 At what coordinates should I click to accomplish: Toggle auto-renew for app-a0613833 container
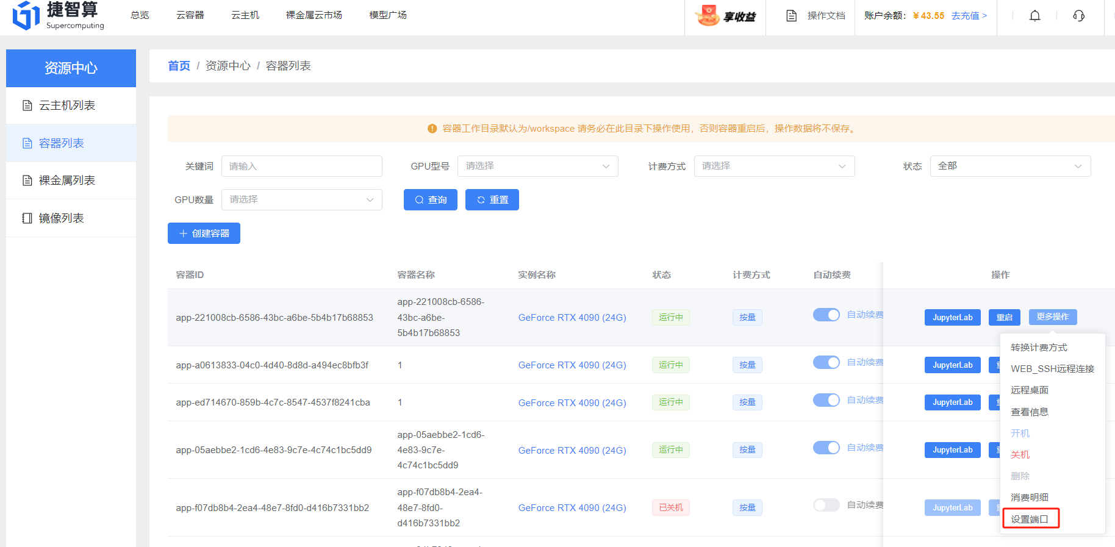point(826,362)
